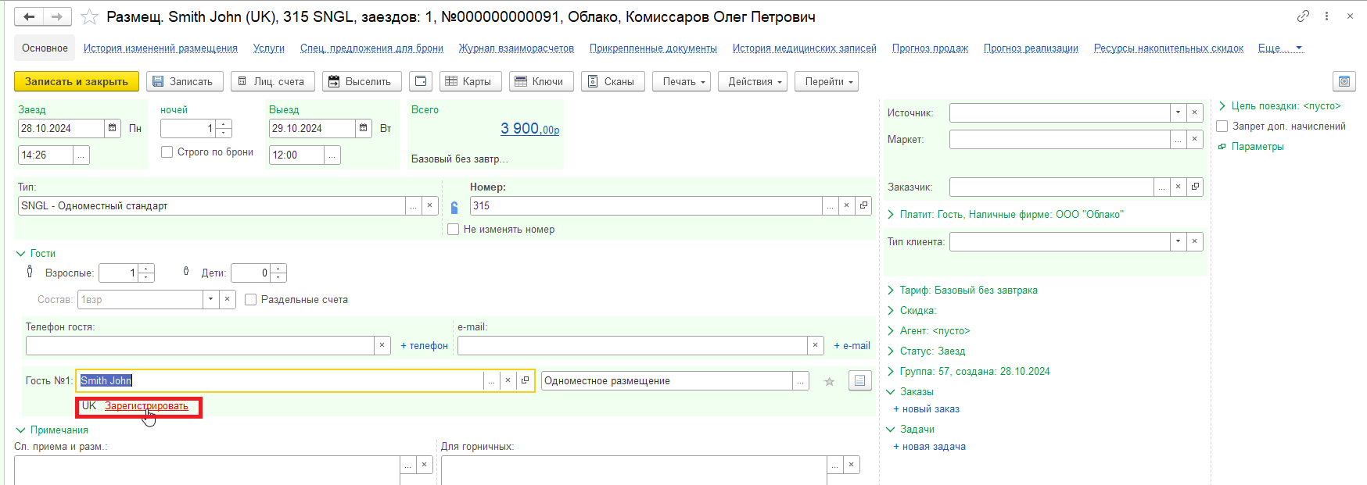1367x485 pixels.
Task: Open the Параметры link
Action: click(x=1258, y=146)
